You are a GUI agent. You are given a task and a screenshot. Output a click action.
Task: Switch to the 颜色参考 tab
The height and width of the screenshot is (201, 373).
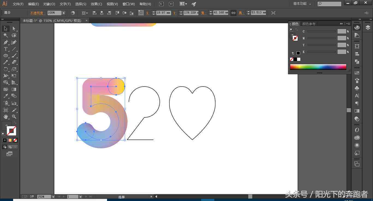tap(309, 24)
